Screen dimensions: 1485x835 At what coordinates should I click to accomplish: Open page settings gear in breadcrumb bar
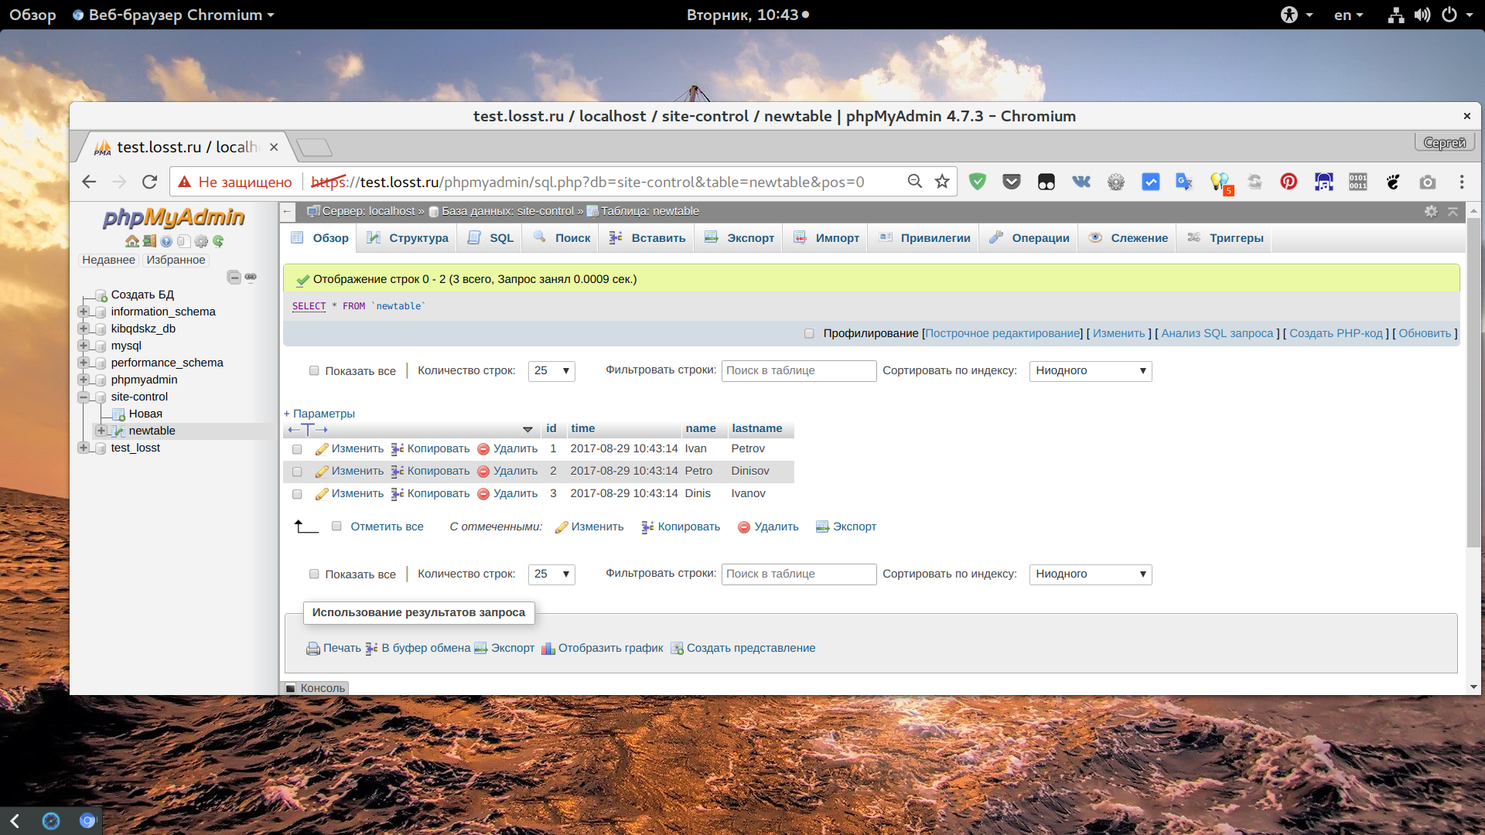tap(1431, 211)
